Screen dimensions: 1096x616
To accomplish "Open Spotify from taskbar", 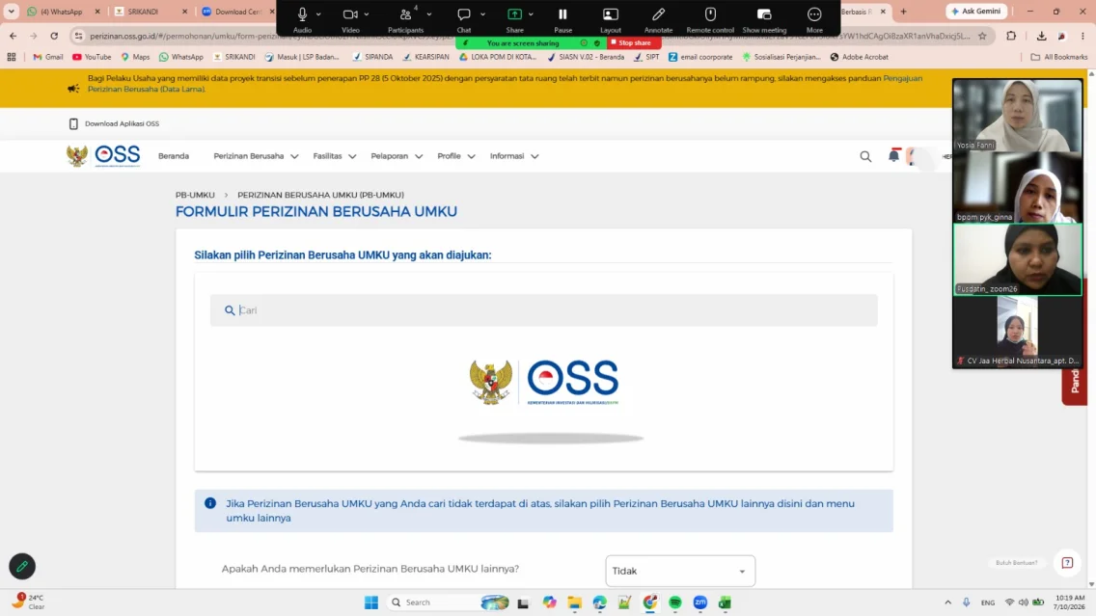I will pyautogui.click(x=675, y=603).
